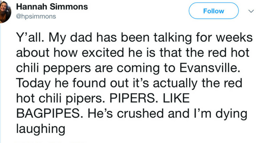
Task: Click the word "laughing" on the last line
Action: tap(41, 129)
